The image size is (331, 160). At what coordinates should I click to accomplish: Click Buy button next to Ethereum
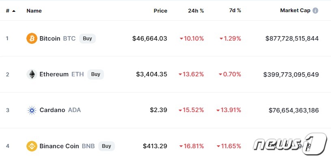click(x=95, y=74)
